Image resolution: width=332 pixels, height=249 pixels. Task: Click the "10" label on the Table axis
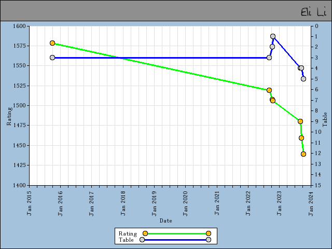pos(318,132)
